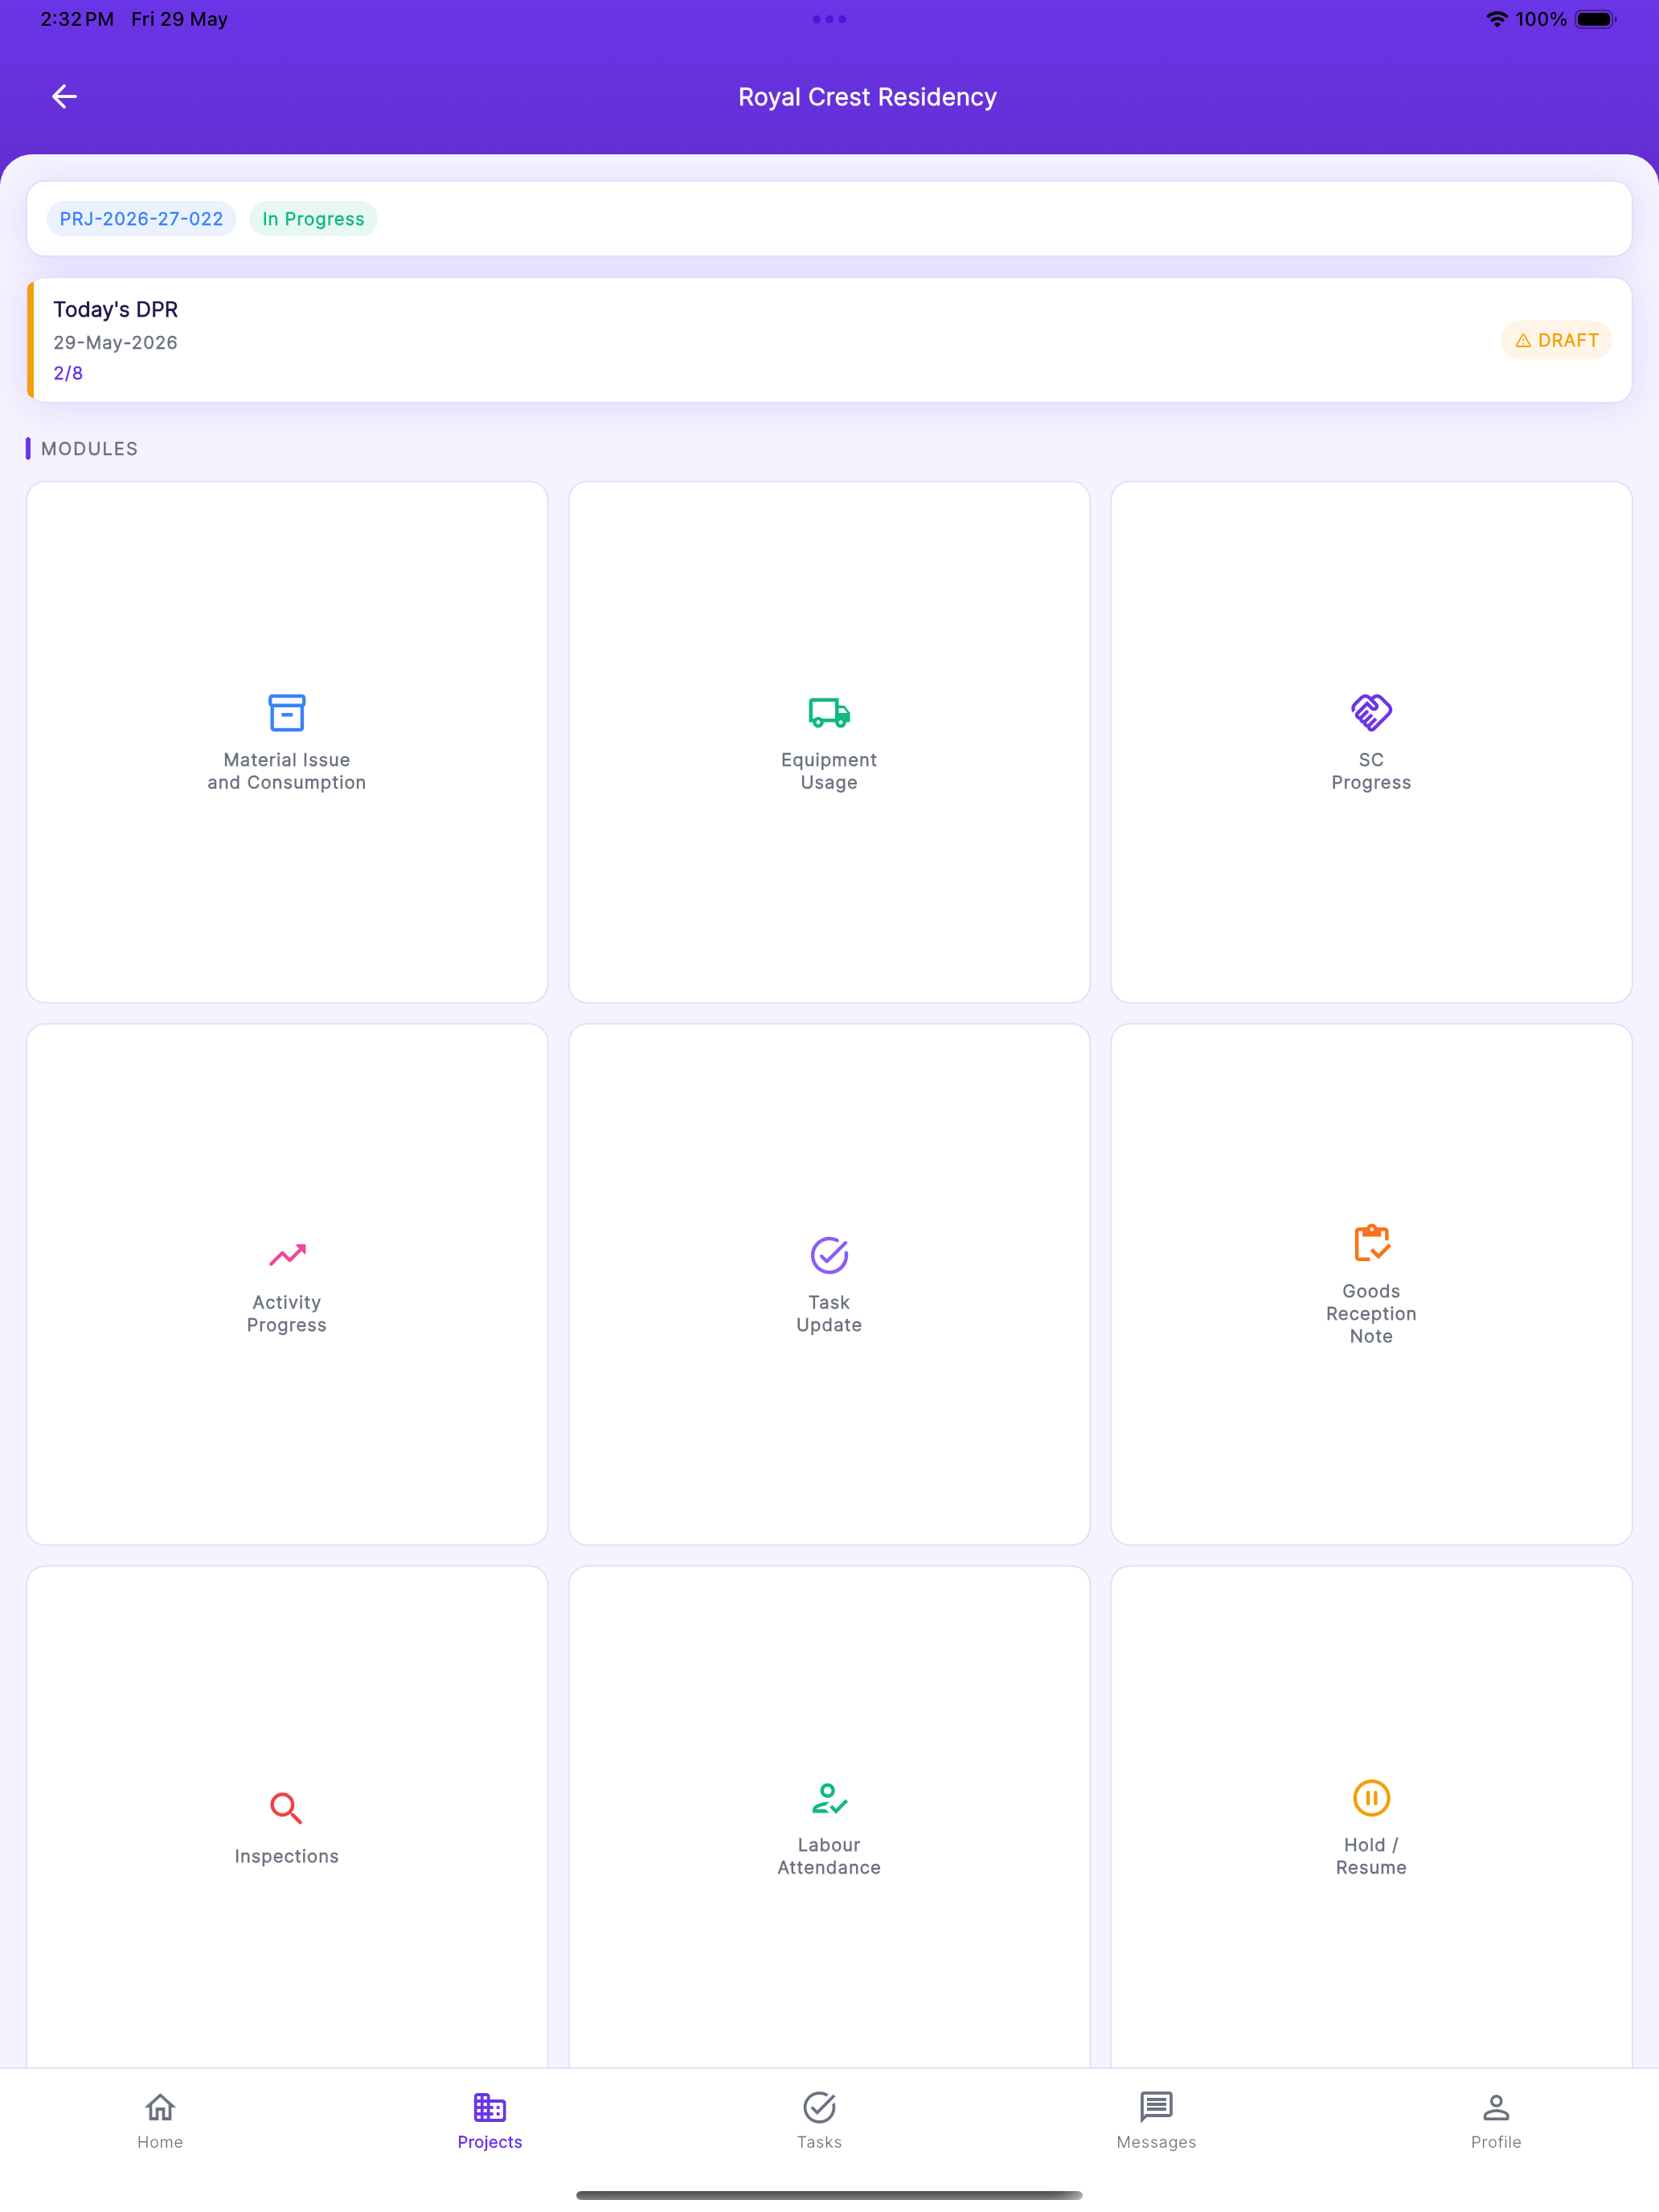Open Inspections magnifier icon
The width and height of the screenshot is (1659, 2212).
click(x=287, y=1809)
